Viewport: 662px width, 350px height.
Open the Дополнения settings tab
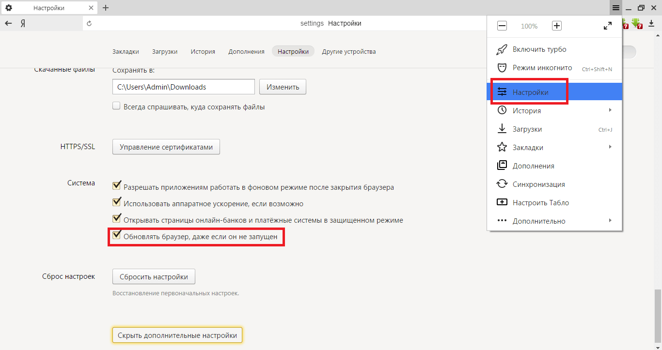click(x=246, y=51)
